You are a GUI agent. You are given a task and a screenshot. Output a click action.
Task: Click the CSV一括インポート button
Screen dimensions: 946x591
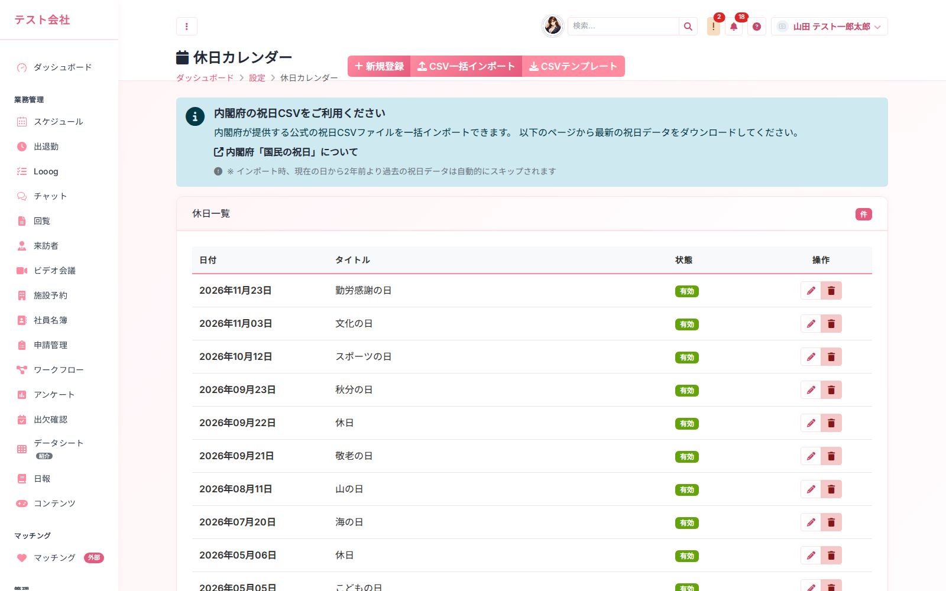(x=466, y=66)
